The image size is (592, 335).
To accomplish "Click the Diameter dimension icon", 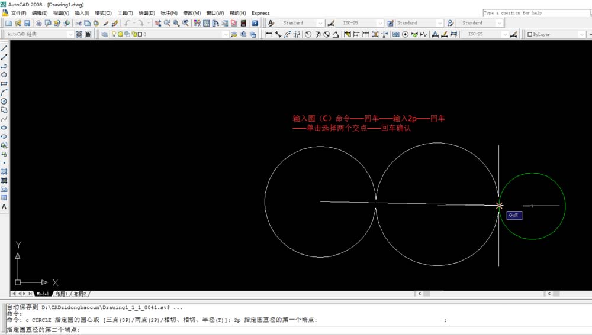I will pyautogui.click(x=327, y=34).
